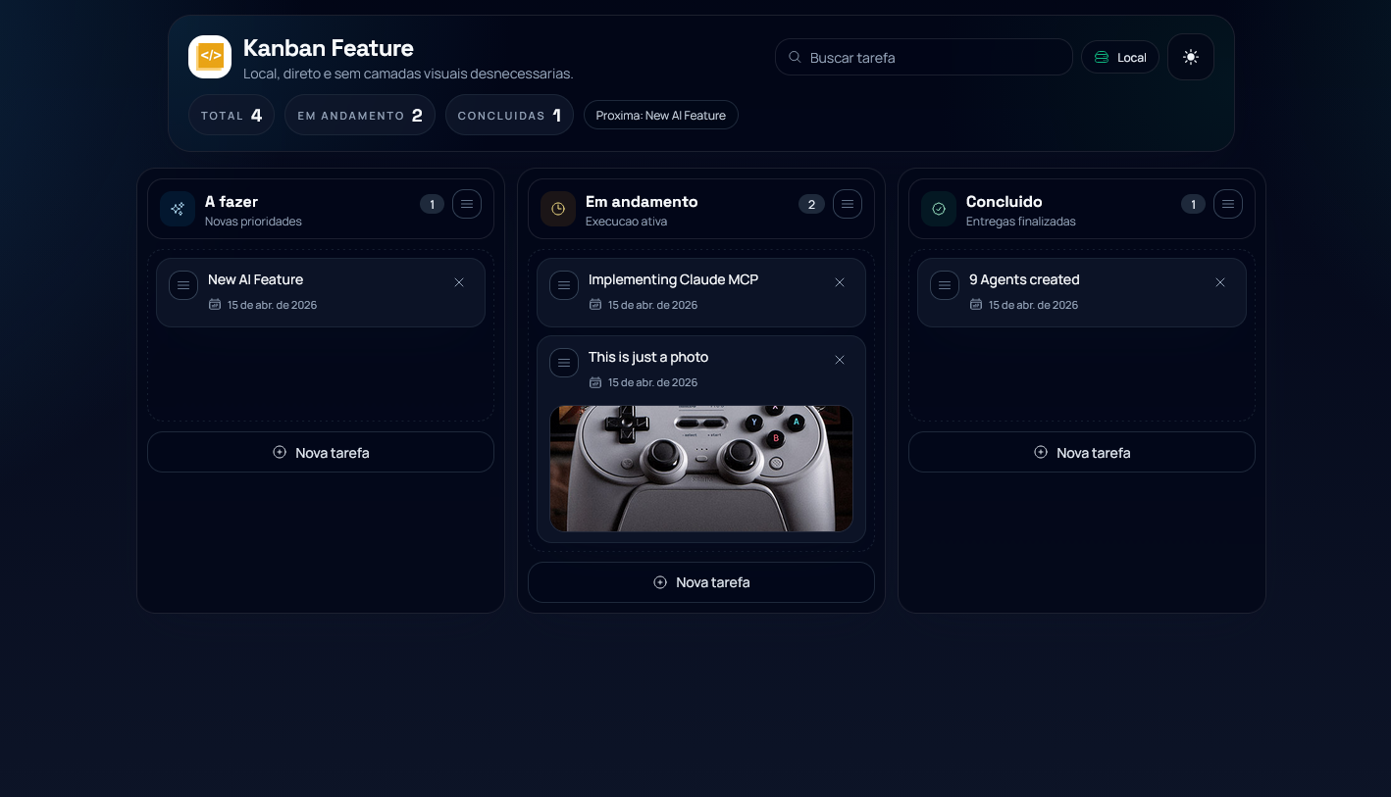Image resolution: width=1391 pixels, height=797 pixels.
Task: Remove the 9 Agents created card
Action: [1220, 282]
